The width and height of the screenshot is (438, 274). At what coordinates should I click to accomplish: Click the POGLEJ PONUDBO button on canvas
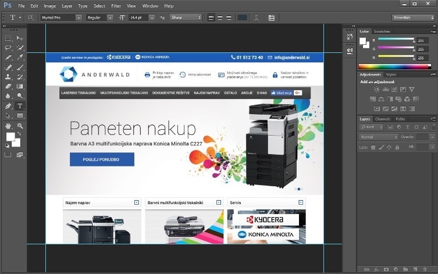(x=102, y=159)
